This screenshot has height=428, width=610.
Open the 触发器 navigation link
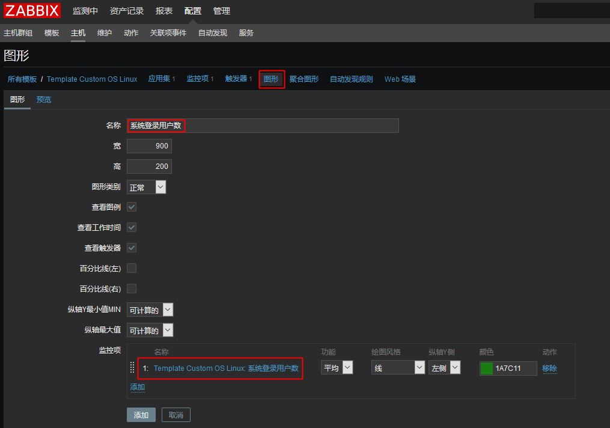pos(236,79)
